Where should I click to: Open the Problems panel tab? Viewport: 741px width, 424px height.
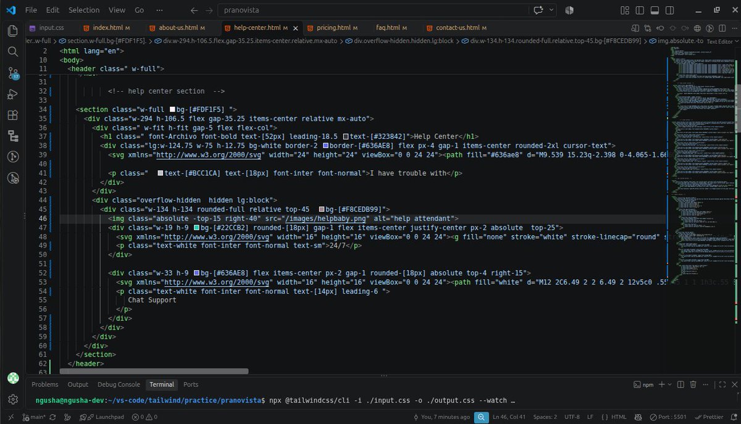click(x=44, y=385)
